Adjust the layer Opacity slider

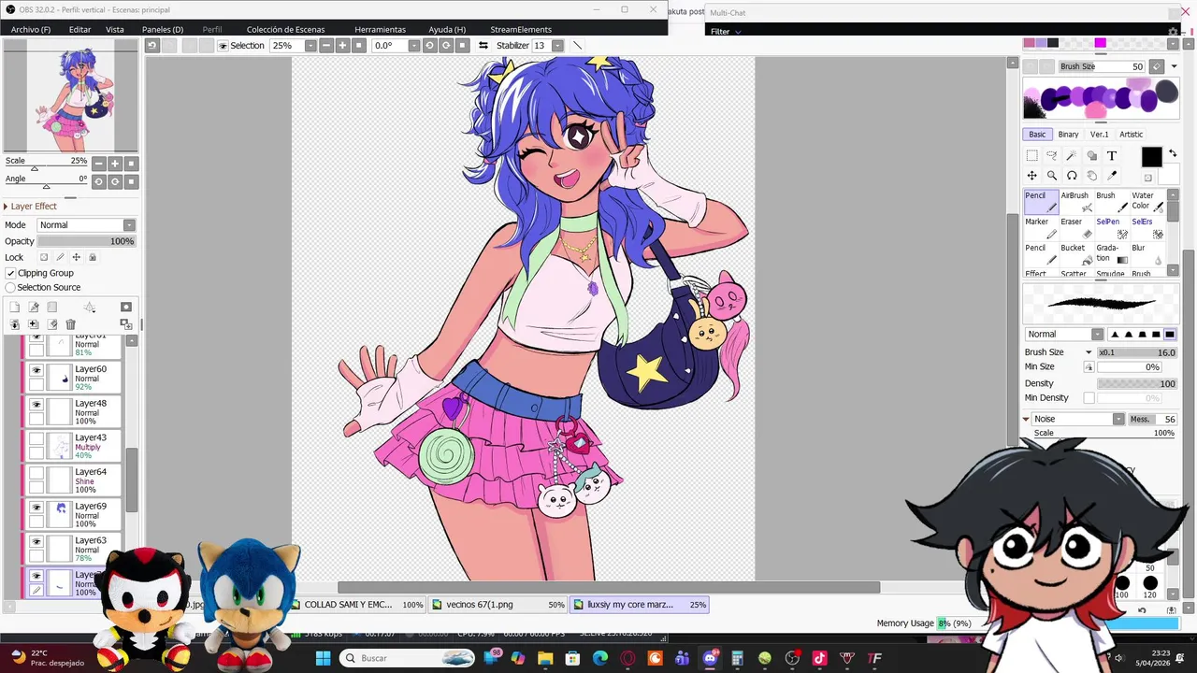[86, 241]
